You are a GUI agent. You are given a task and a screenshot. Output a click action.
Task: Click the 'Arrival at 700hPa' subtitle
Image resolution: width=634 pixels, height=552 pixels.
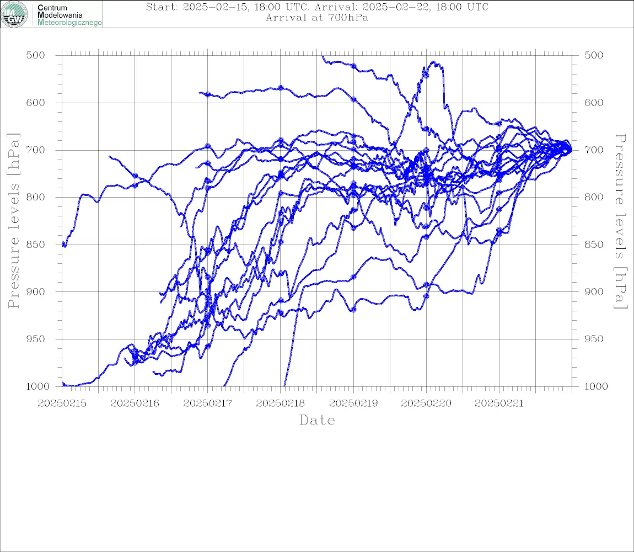click(x=317, y=18)
